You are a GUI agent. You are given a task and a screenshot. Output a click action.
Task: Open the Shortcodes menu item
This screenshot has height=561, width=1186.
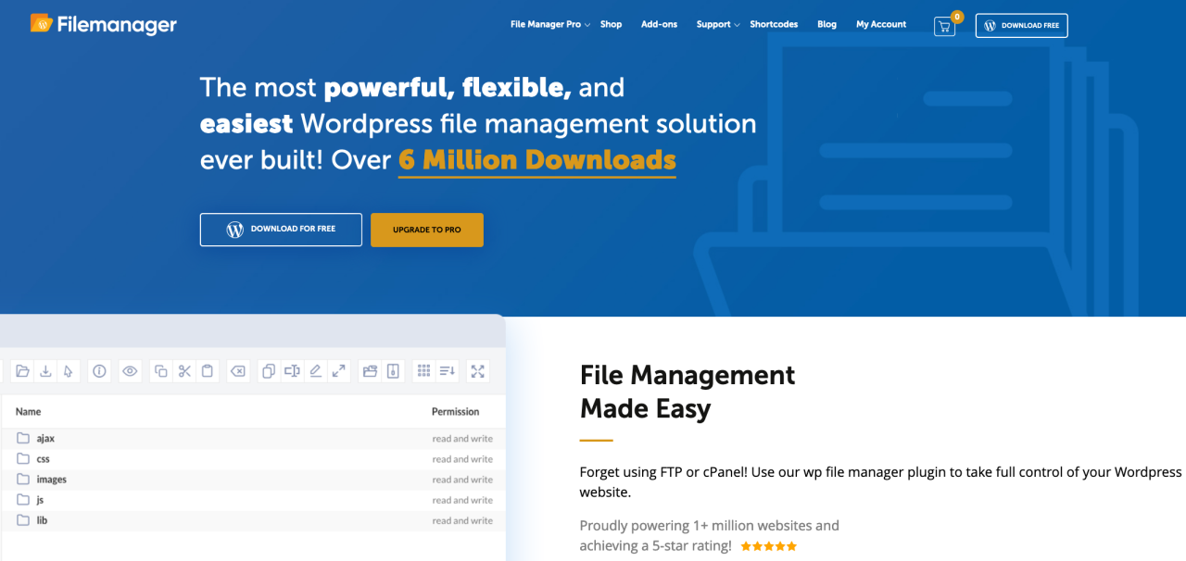click(x=774, y=25)
